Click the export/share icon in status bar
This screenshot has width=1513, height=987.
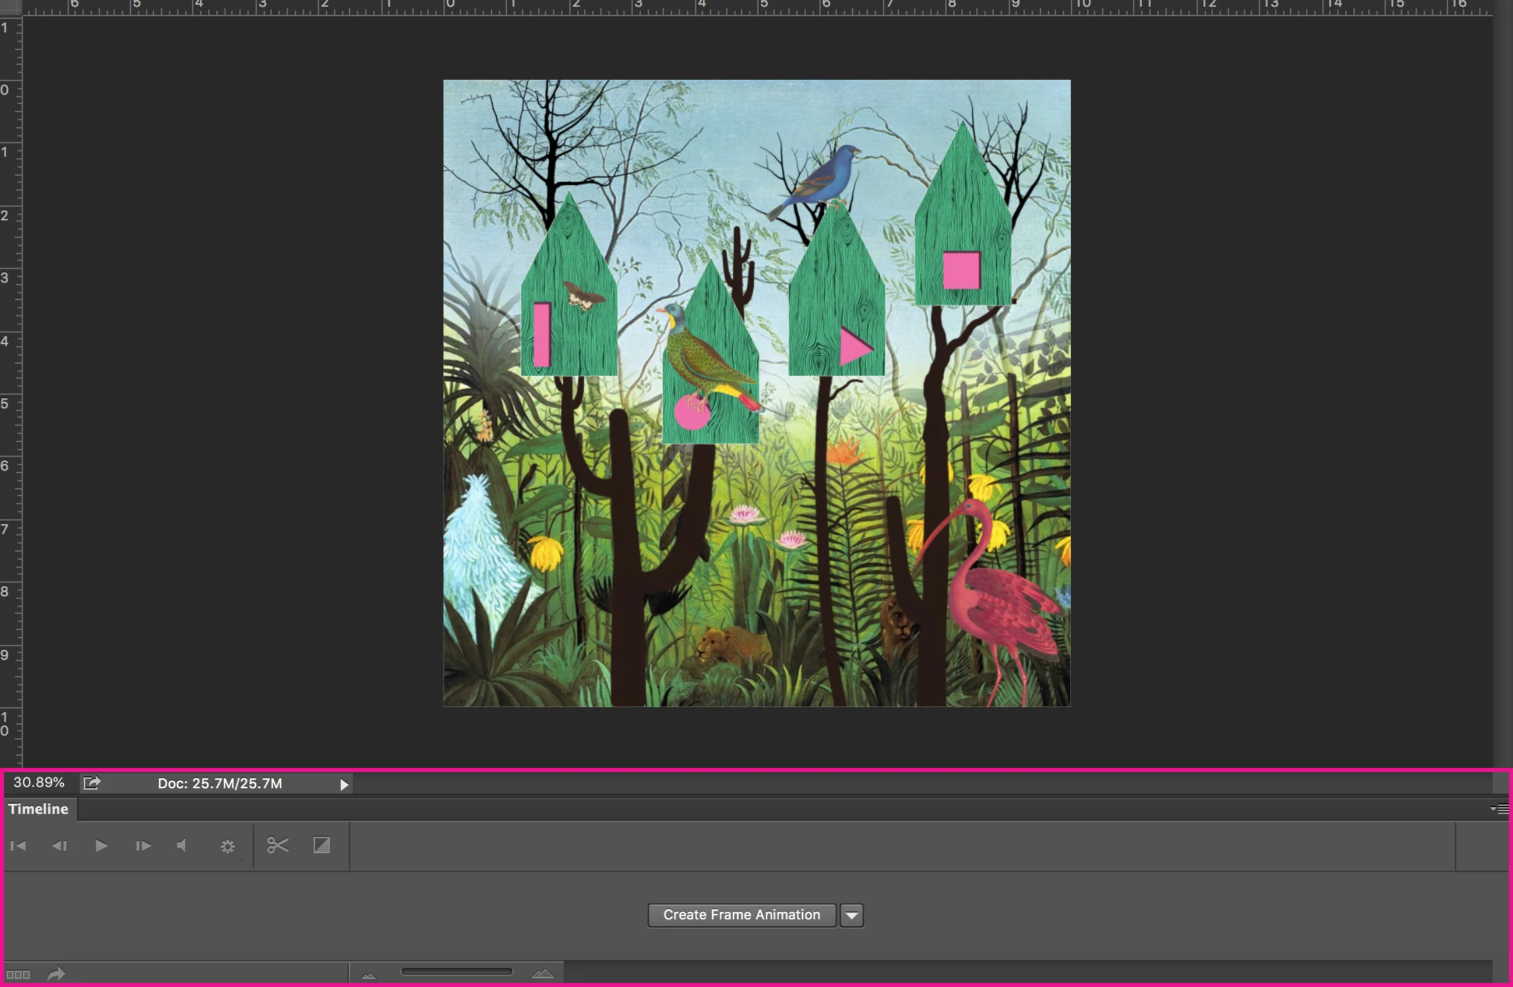92,783
